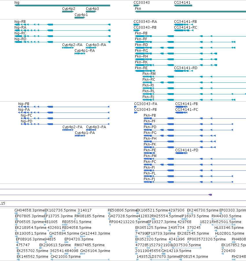Open the CG30343 gene label
Viewport: 246px width, 261px height.
coord(142,3)
